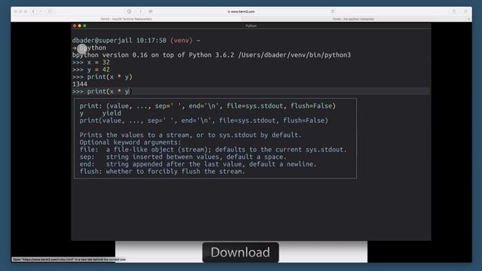Click the Python window title bar text

click(x=251, y=26)
